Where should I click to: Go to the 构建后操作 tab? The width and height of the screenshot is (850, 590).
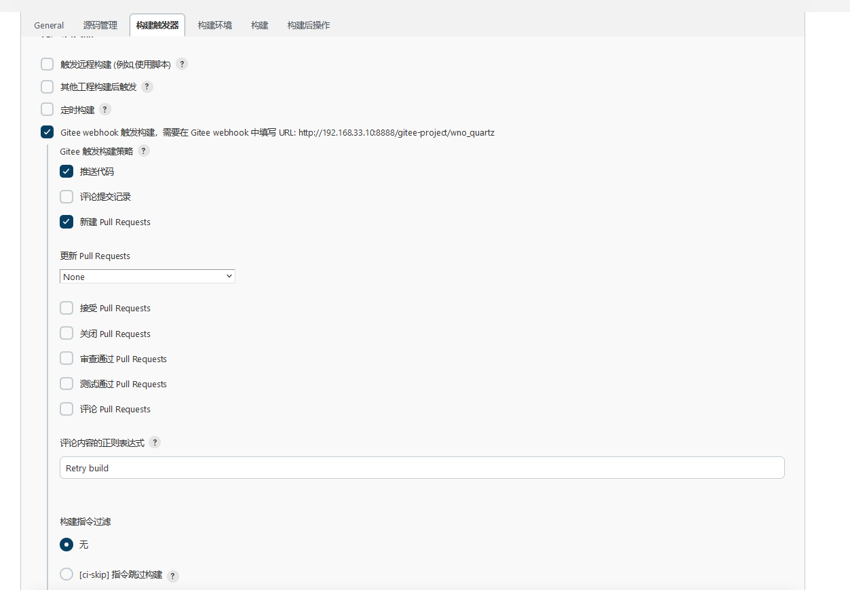point(309,26)
